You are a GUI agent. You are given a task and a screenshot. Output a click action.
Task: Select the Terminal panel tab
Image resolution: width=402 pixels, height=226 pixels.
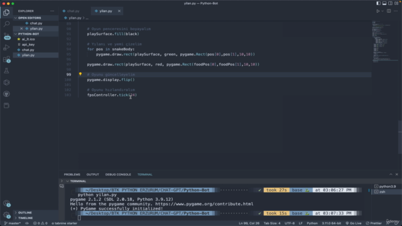(x=145, y=175)
